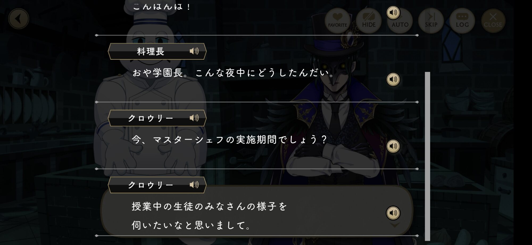Toggle HIDE for the dialogue interface

[x=369, y=21]
